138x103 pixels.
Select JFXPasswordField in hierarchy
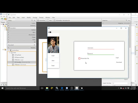(22, 58)
